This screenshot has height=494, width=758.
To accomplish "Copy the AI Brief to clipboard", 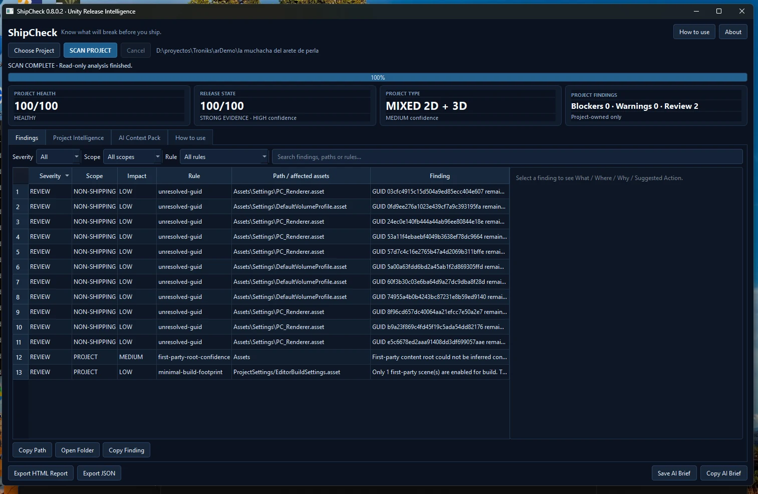I will 723,473.
